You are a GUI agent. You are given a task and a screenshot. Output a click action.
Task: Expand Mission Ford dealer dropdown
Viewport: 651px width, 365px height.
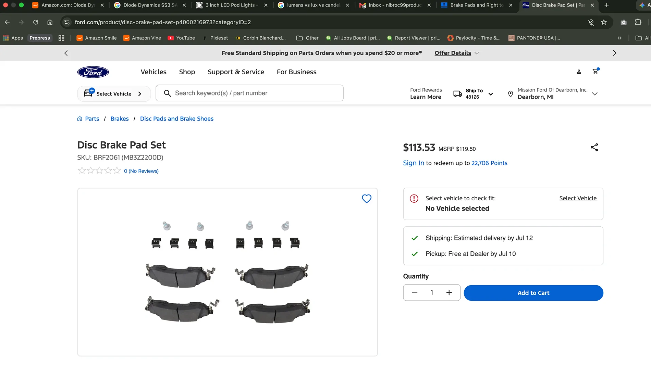[595, 94]
